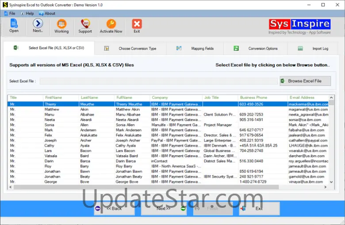Click the Activate Now key icon
The image size is (345, 225).
tap(111, 26)
